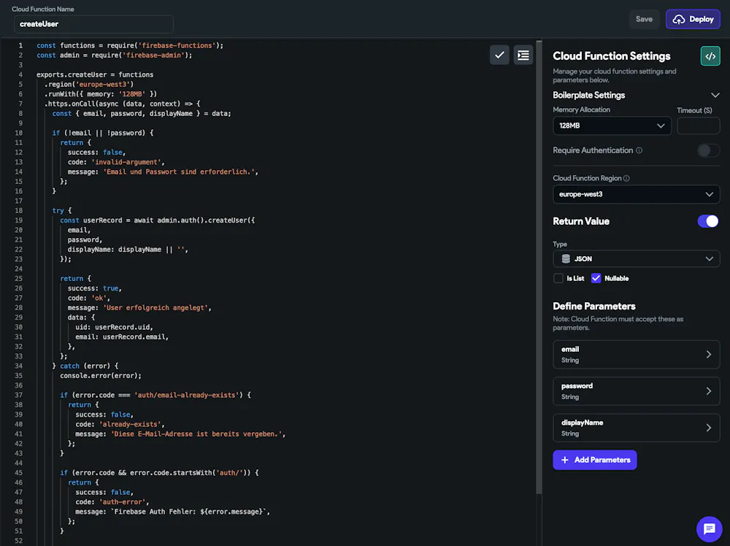Open the chat bubble icon at bottom right
730x546 pixels.
(709, 529)
